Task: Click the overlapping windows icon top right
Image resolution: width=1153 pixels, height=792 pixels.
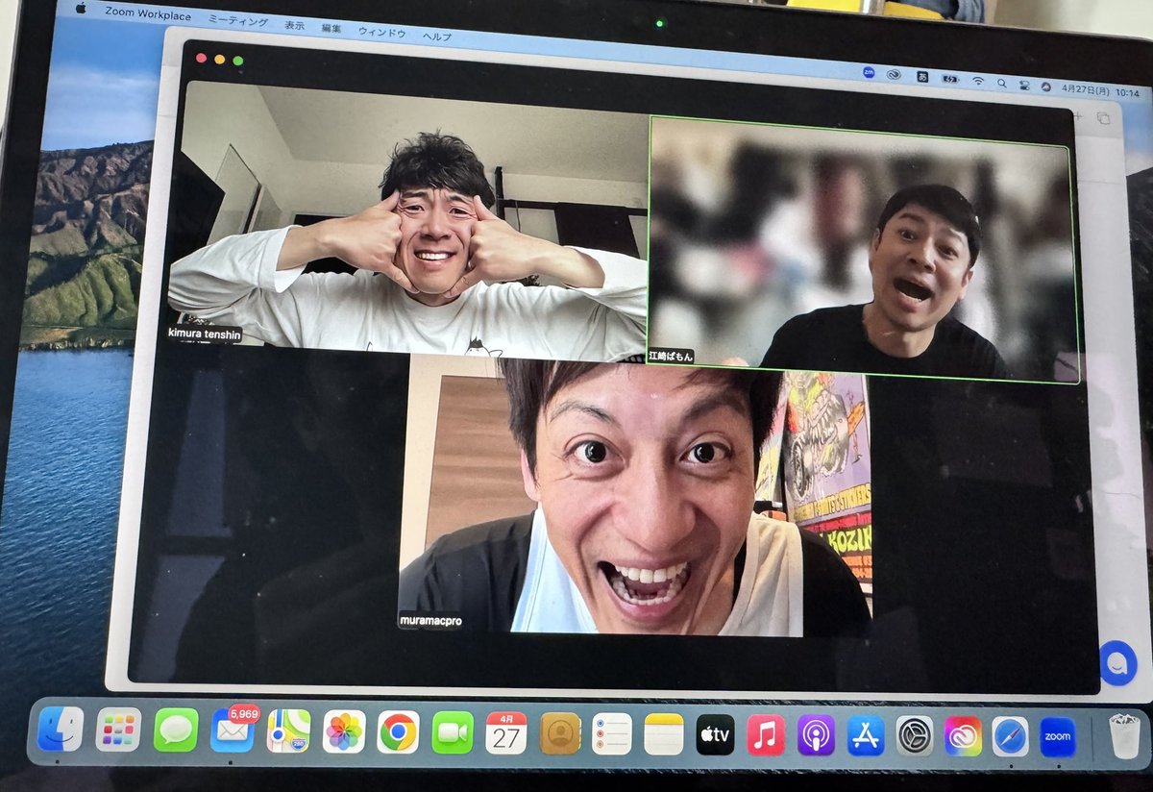Action: click(x=1103, y=118)
